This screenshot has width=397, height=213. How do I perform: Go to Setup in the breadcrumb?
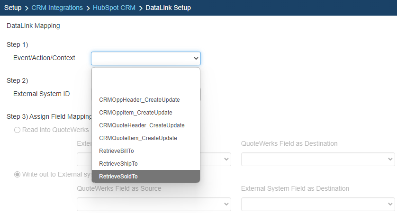[x=13, y=8]
